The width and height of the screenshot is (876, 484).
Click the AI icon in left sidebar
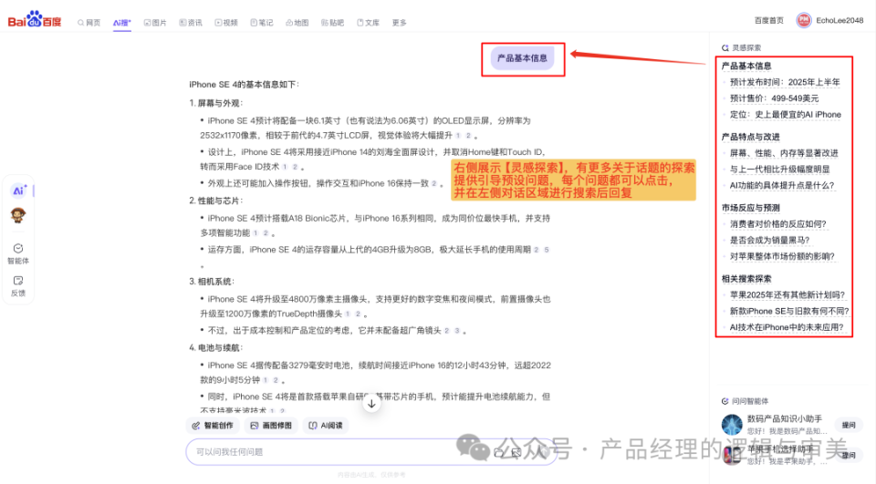click(x=18, y=191)
